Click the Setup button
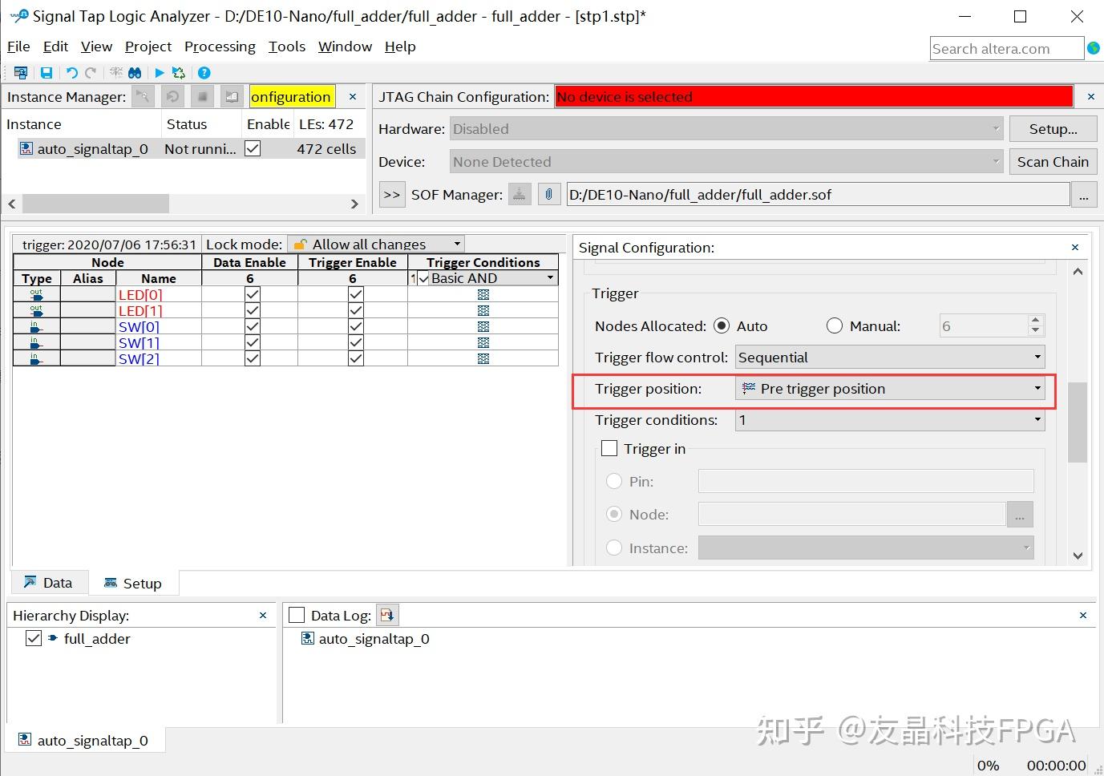 [x=1053, y=128]
